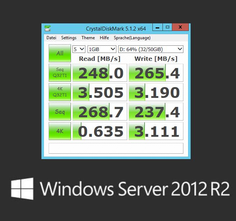Open the Theme menu
236x221 pixels.
point(88,38)
